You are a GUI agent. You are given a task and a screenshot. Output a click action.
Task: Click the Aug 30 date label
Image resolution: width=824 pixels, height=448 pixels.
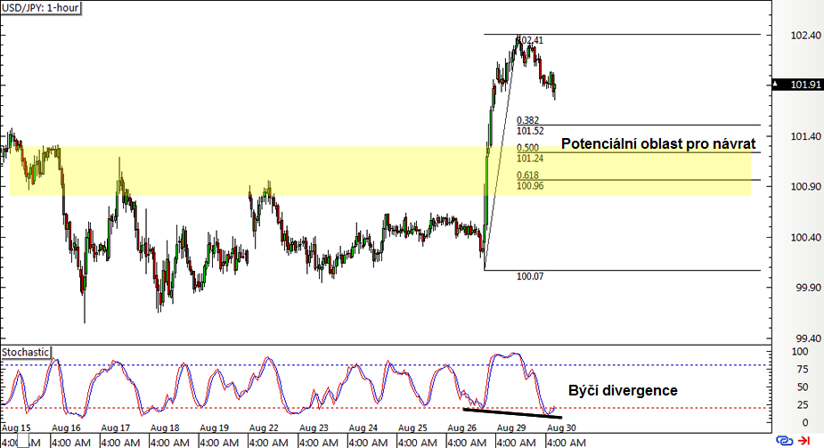[561, 428]
